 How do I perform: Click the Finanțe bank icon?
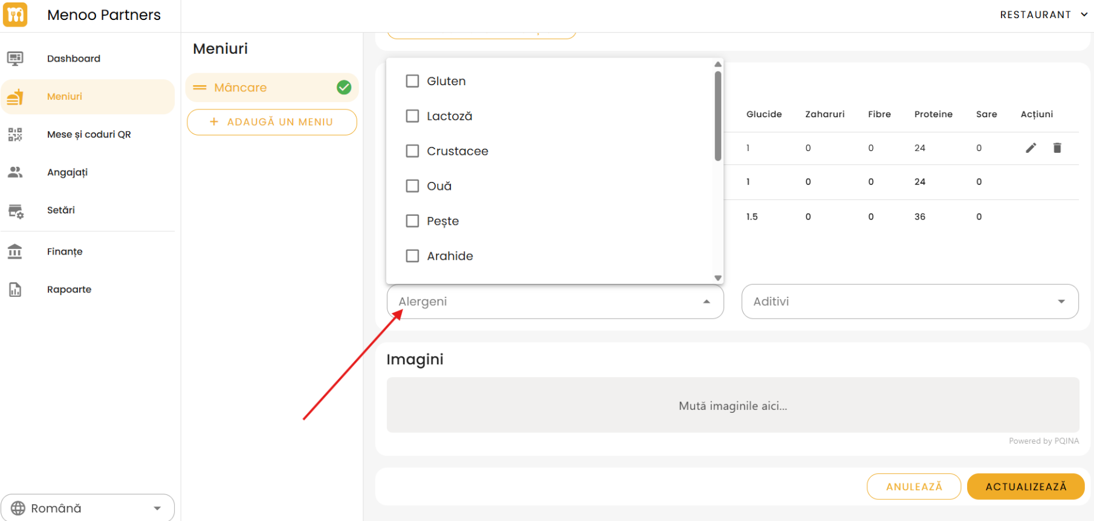[15, 251]
